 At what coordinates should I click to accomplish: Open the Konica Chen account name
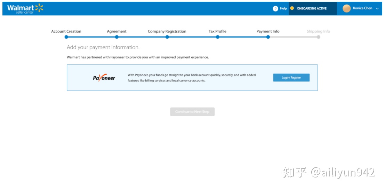(362, 8)
